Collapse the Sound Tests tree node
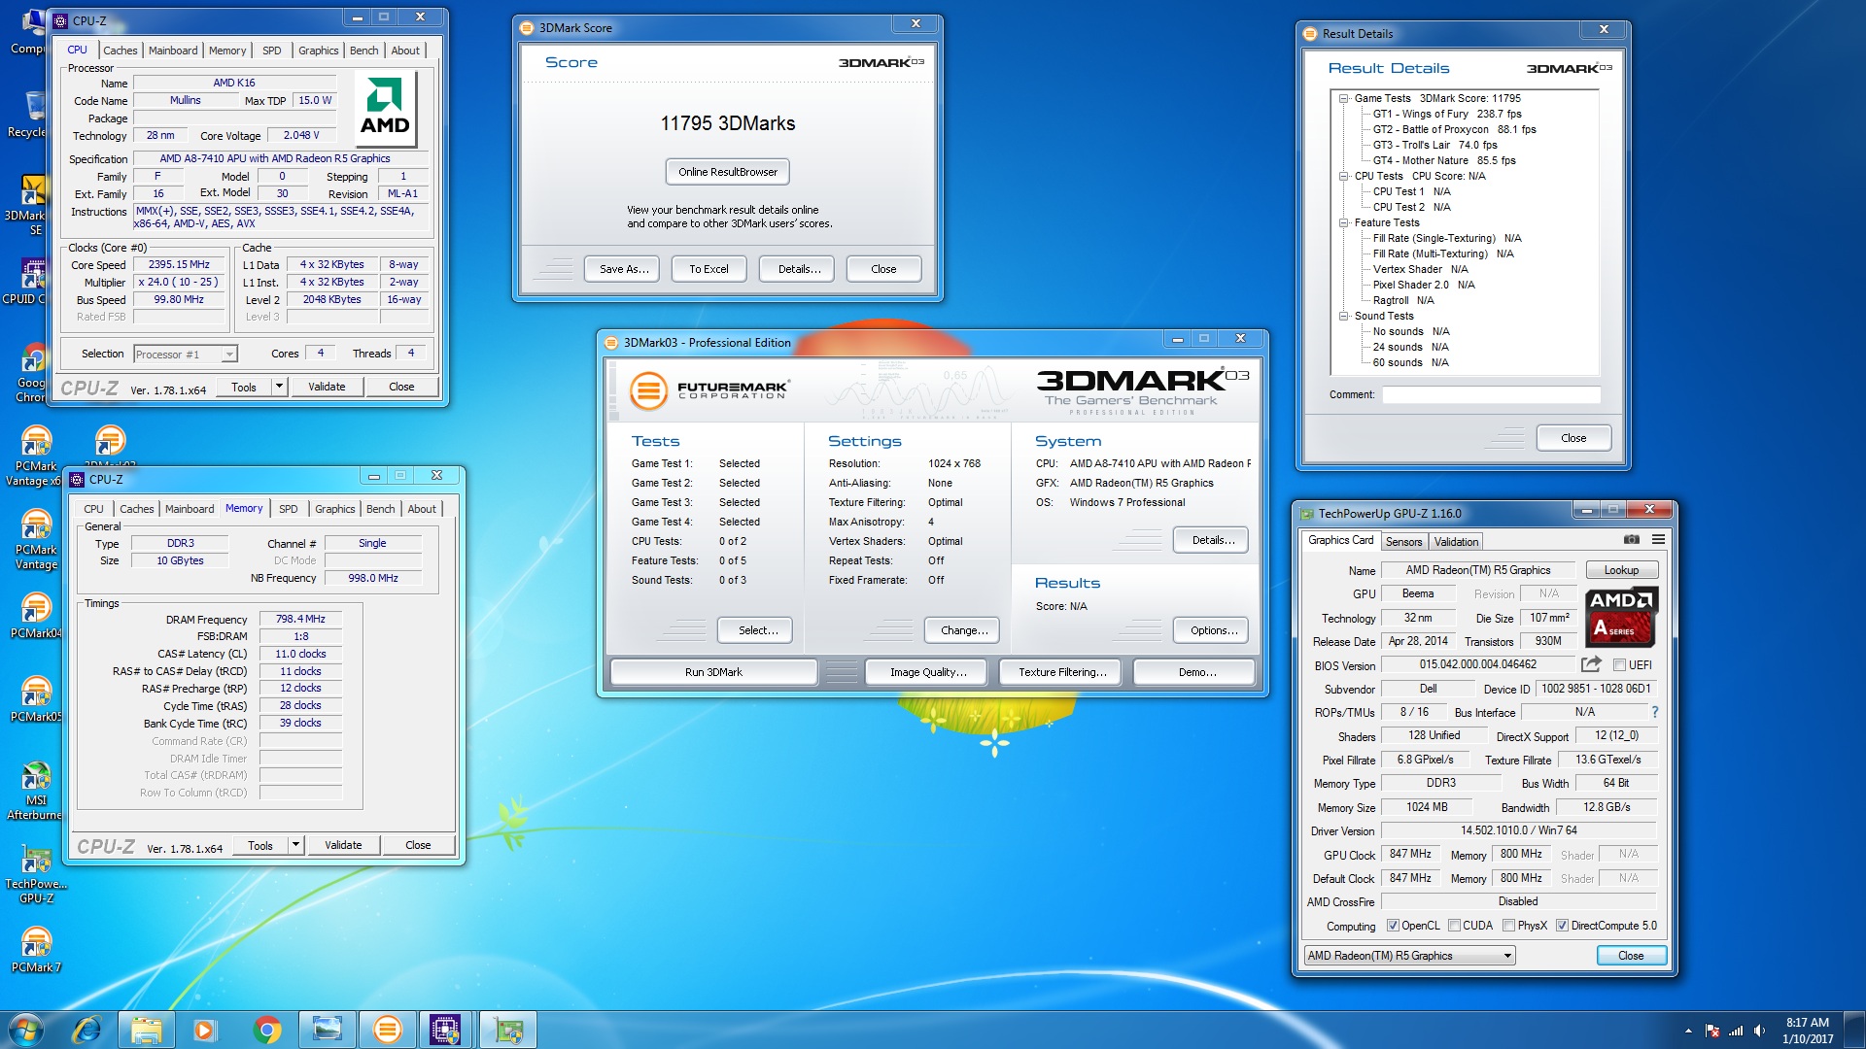The height and width of the screenshot is (1049, 1866). 1343,316
